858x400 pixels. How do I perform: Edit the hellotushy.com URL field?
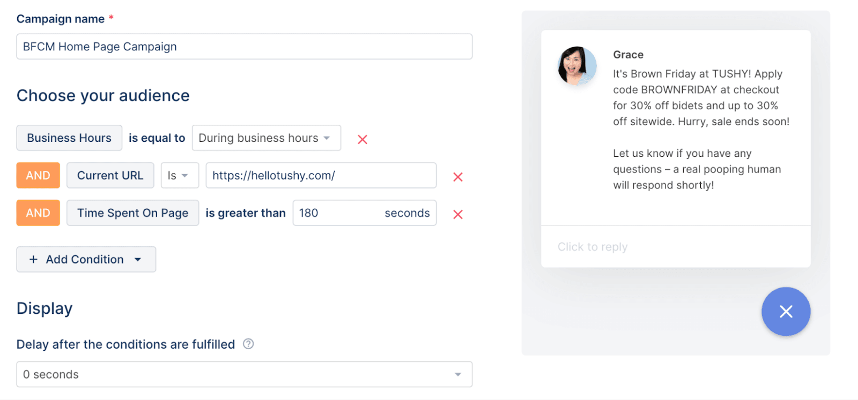pyautogui.click(x=321, y=175)
